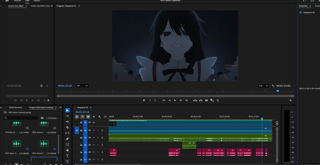Add marker in timeline header
320x165 pixels.
point(94,117)
